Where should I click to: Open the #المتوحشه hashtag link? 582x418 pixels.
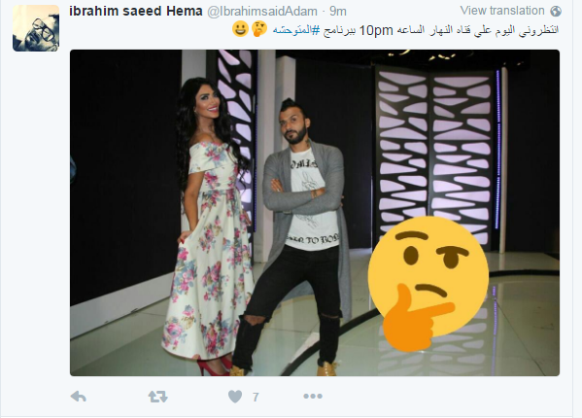pyautogui.click(x=296, y=30)
